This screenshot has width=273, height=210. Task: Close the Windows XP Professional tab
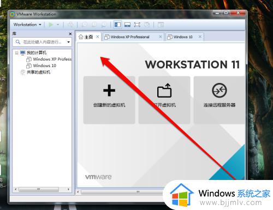161,37
